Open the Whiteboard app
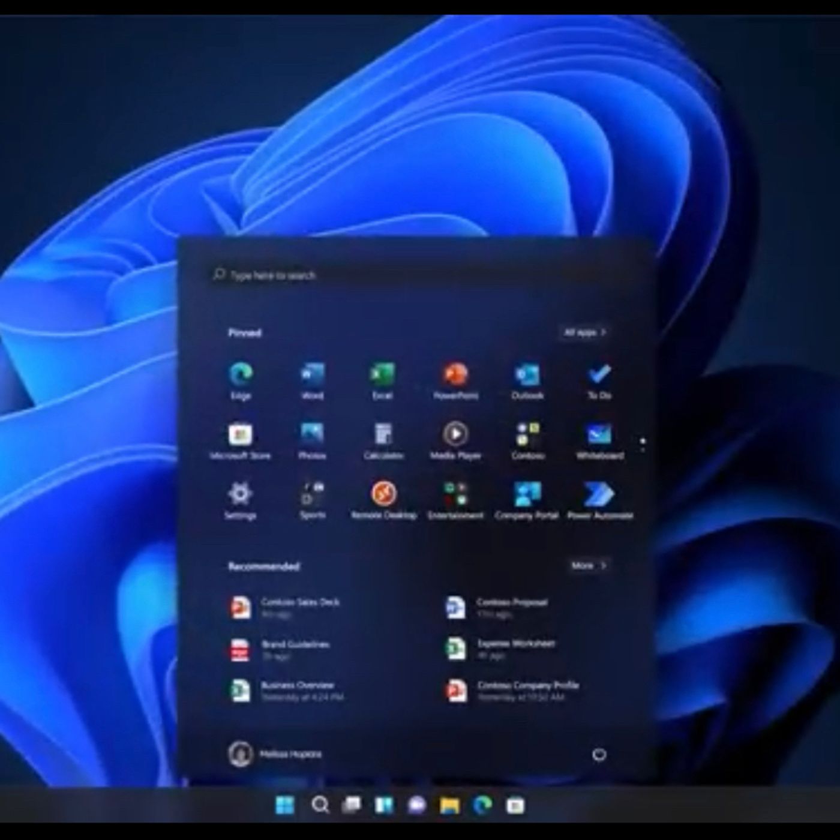Screen dimensions: 840x840 coord(599,441)
